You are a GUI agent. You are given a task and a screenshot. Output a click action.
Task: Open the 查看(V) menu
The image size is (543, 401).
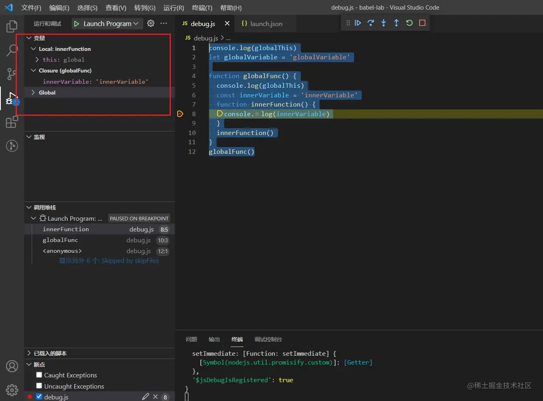[x=115, y=8]
